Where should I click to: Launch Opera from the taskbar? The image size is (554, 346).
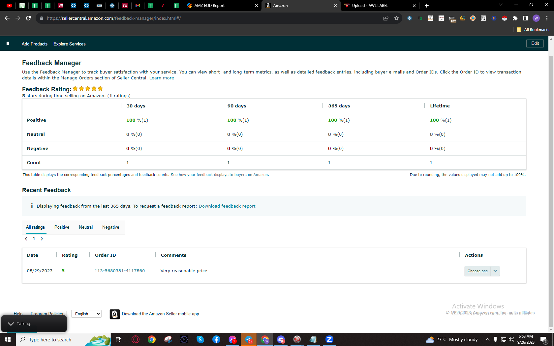tap(136, 339)
